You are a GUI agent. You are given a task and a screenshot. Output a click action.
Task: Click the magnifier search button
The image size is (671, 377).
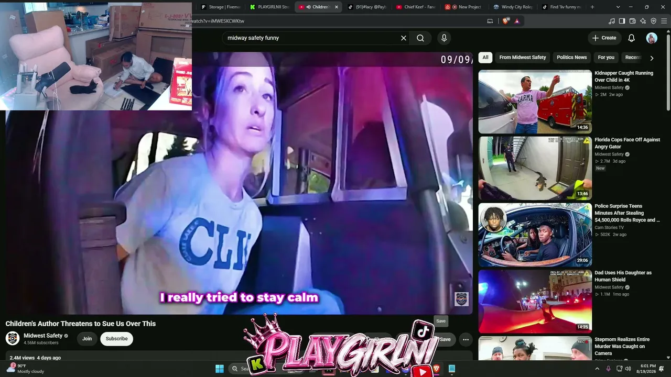[x=420, y=38]
